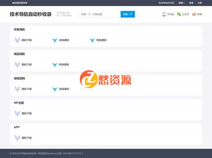Click the date 2020年06月30日 in top bar
This screenshot has width=212, height=158.
coord(166,3)
